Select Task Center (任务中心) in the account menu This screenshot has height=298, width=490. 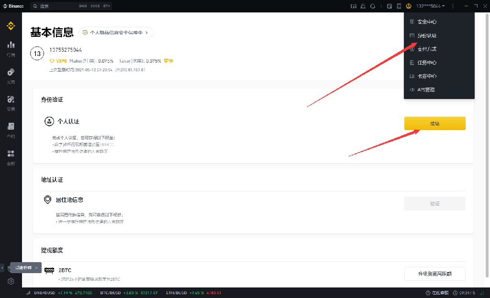pyautogui.click(x=439, y=63)
